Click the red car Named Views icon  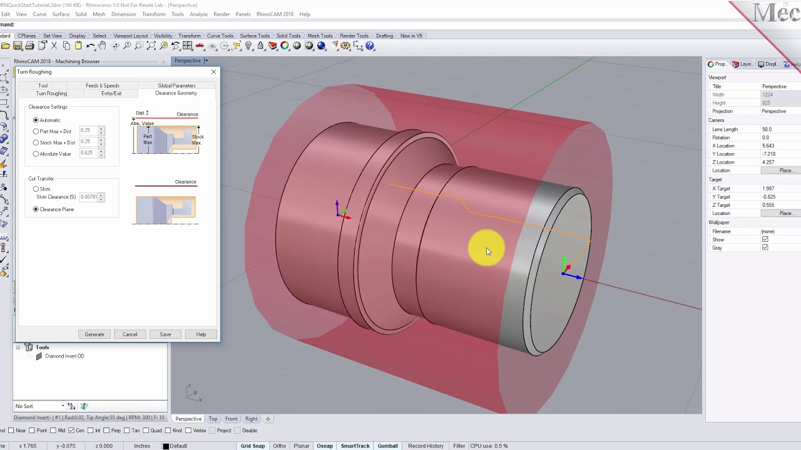(200, 46)
